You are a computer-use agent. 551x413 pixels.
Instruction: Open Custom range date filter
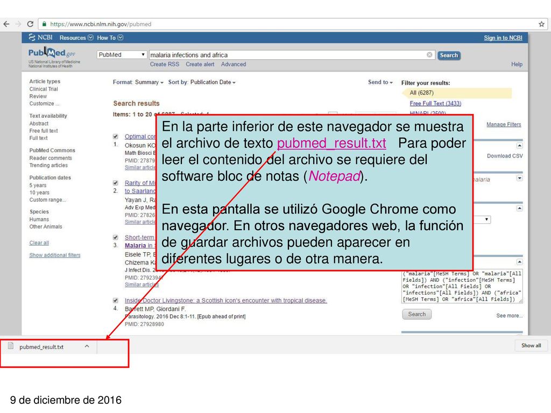(x=47, y=200)
